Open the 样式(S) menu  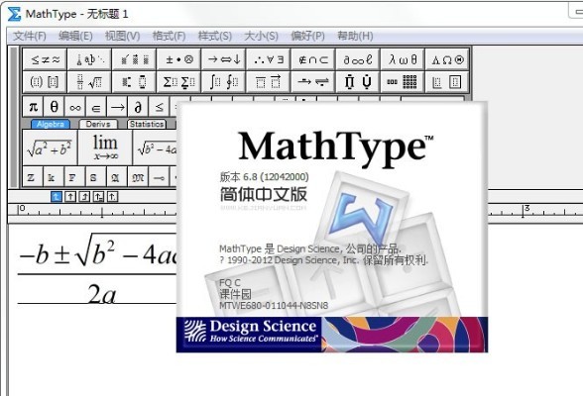pyautogui.click(x=215, y=36)
